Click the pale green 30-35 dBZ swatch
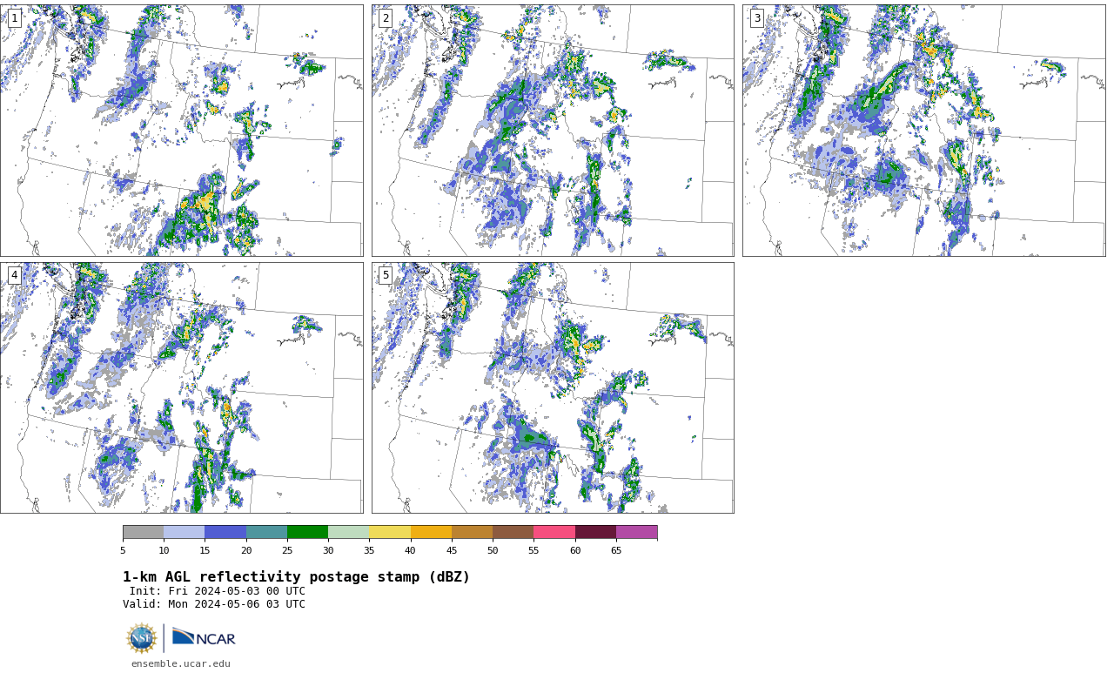 [x=349, y=532]
